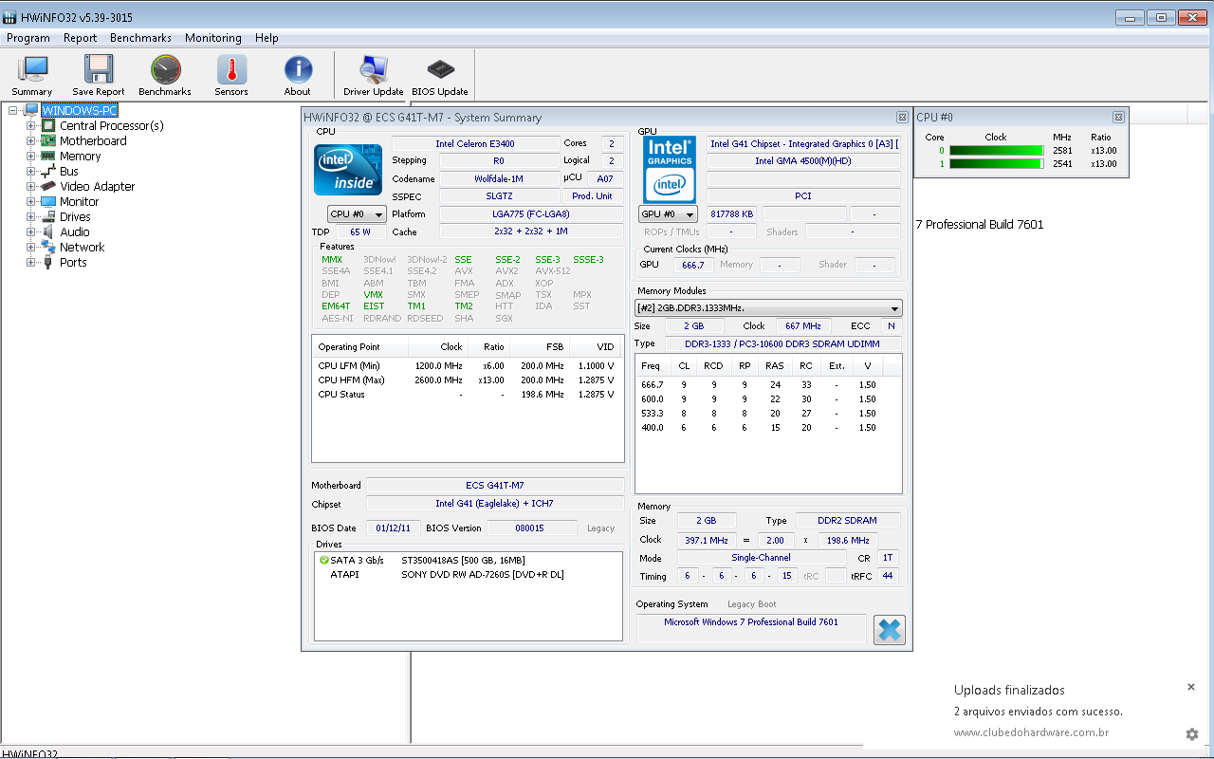Select Central Processor(s) tree icon
Screen dimensions: 1214x759
(x=48, y=125)
